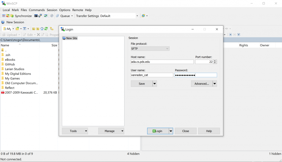This screenshot has height=162, width=282.
Task: Sort remote panel by Owner column header
Action: point(267,45)
